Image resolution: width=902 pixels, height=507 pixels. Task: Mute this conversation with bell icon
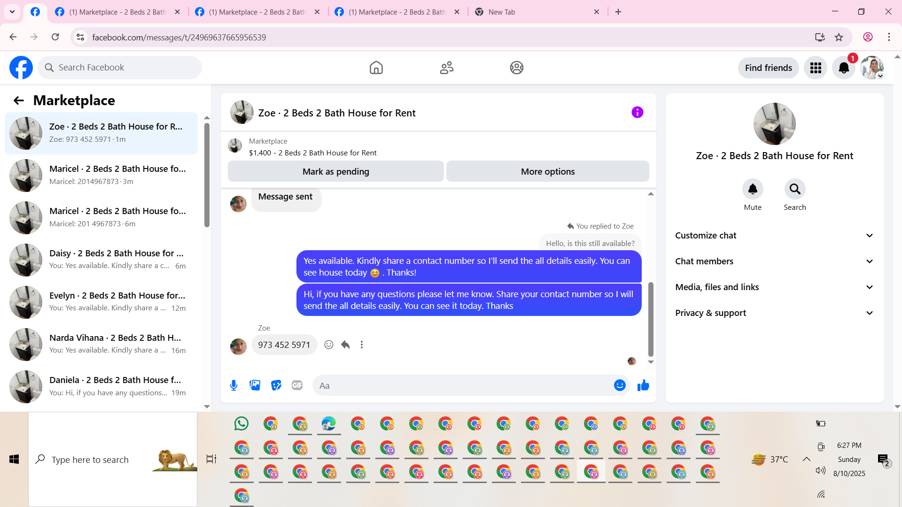pyautogui.click(x=753, y=189)
